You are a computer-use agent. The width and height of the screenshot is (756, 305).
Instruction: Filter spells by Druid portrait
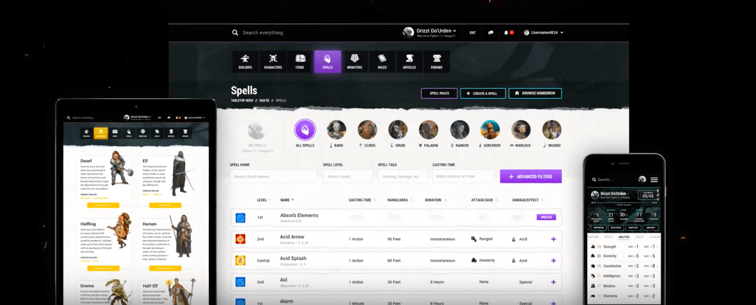click(398, 130)
